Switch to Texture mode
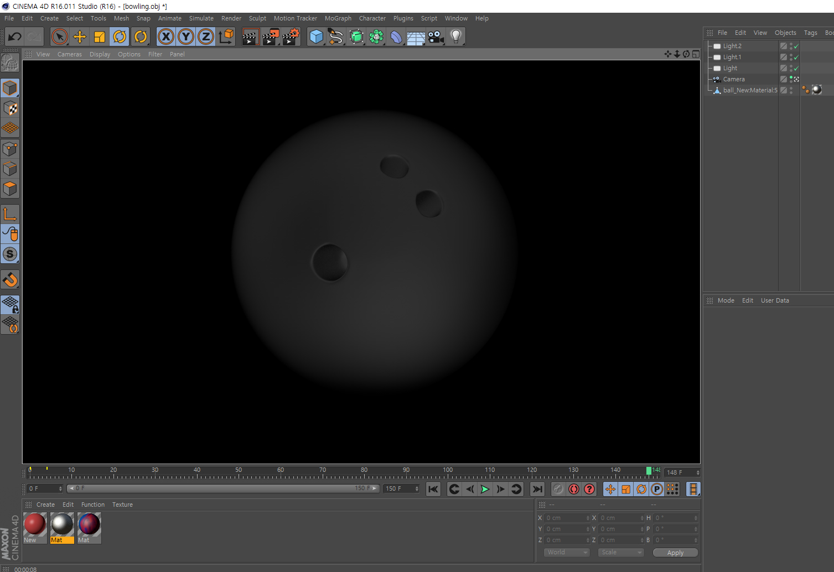Screen dimensions: 834x572 tap(10, 108)
